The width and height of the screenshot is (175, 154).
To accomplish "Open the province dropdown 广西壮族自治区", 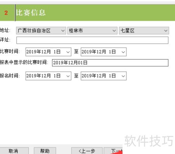I will coord(41,31).
